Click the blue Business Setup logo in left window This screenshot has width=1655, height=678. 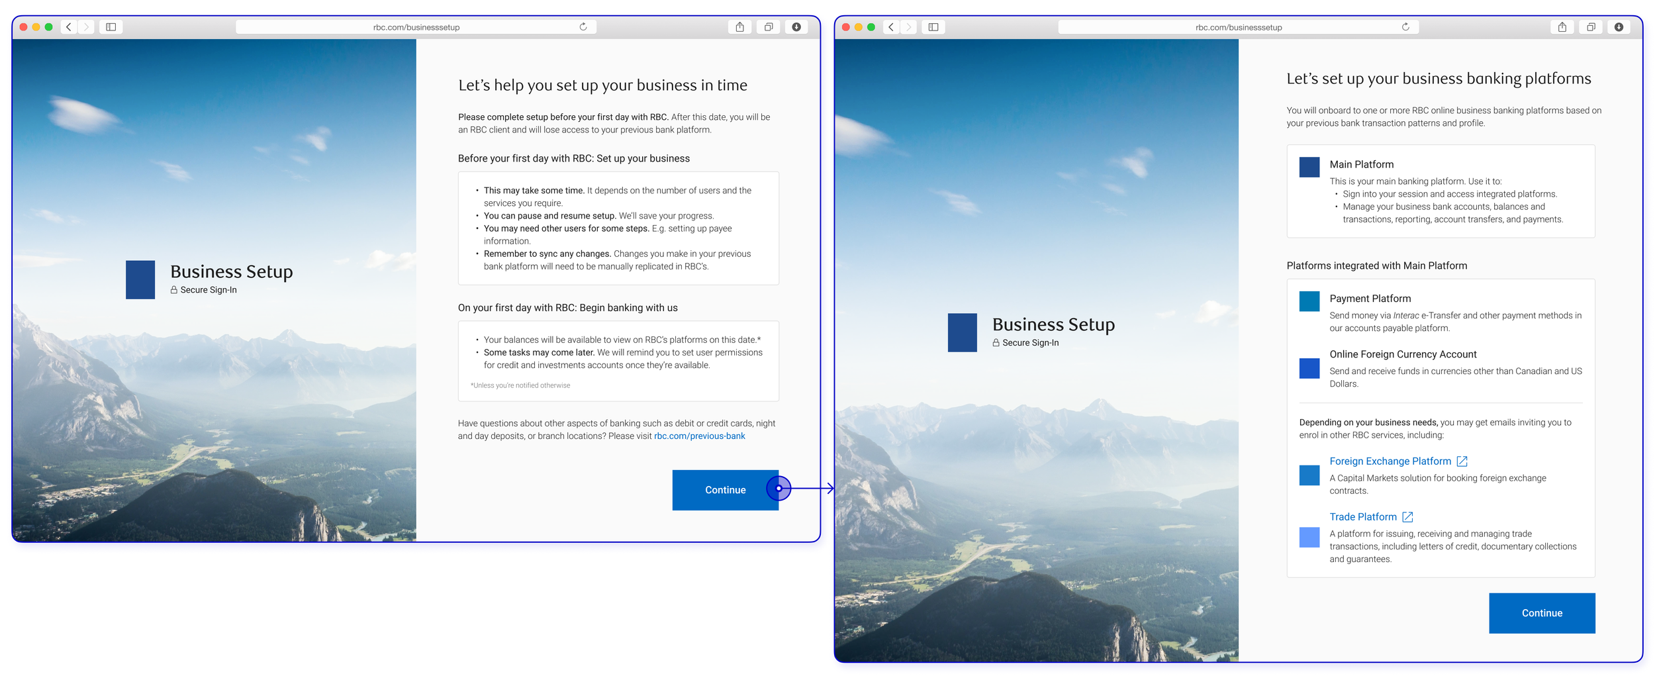(140, 279)
